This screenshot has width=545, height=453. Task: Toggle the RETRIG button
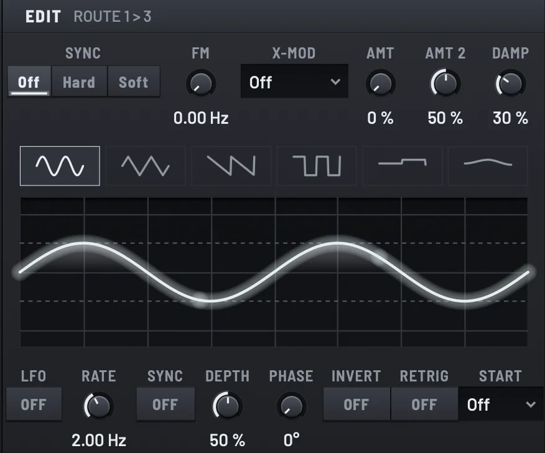(424, 404)
